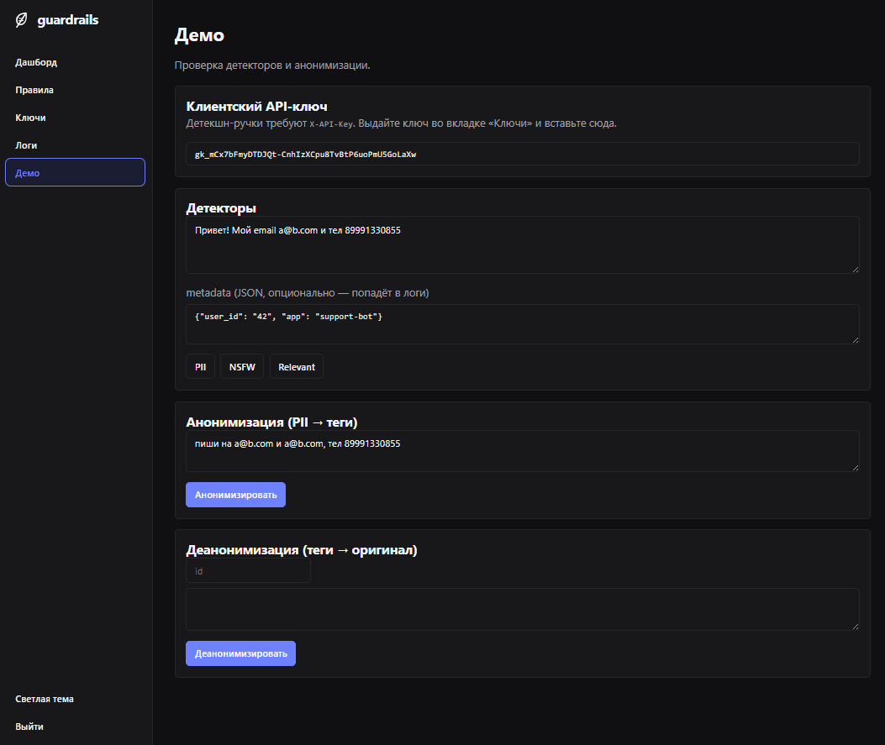Click text Проверка детекторов и анонимизации
This screenshot has width=885, height=745.
[x=272, y=65]
